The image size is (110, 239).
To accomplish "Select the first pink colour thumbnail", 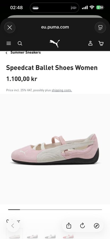I will 15,234.
